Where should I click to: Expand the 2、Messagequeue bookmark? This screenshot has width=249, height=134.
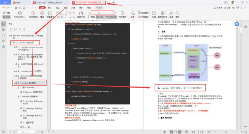click(x=14, y=54)
